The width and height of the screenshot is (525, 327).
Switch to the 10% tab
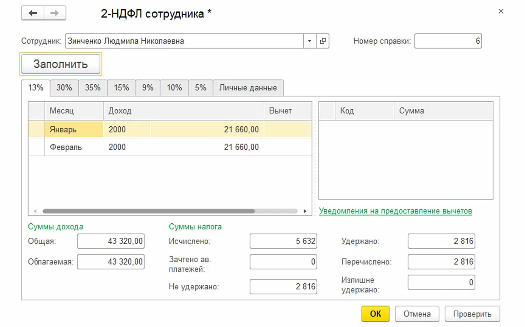174,87
